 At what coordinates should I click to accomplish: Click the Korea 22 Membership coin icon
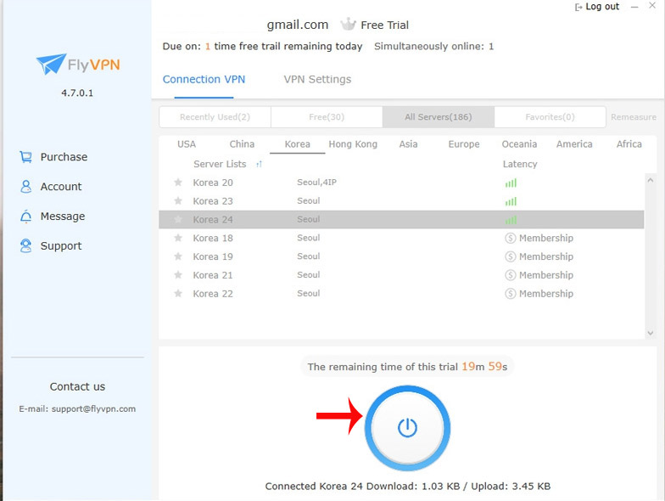tap(511, 294)
